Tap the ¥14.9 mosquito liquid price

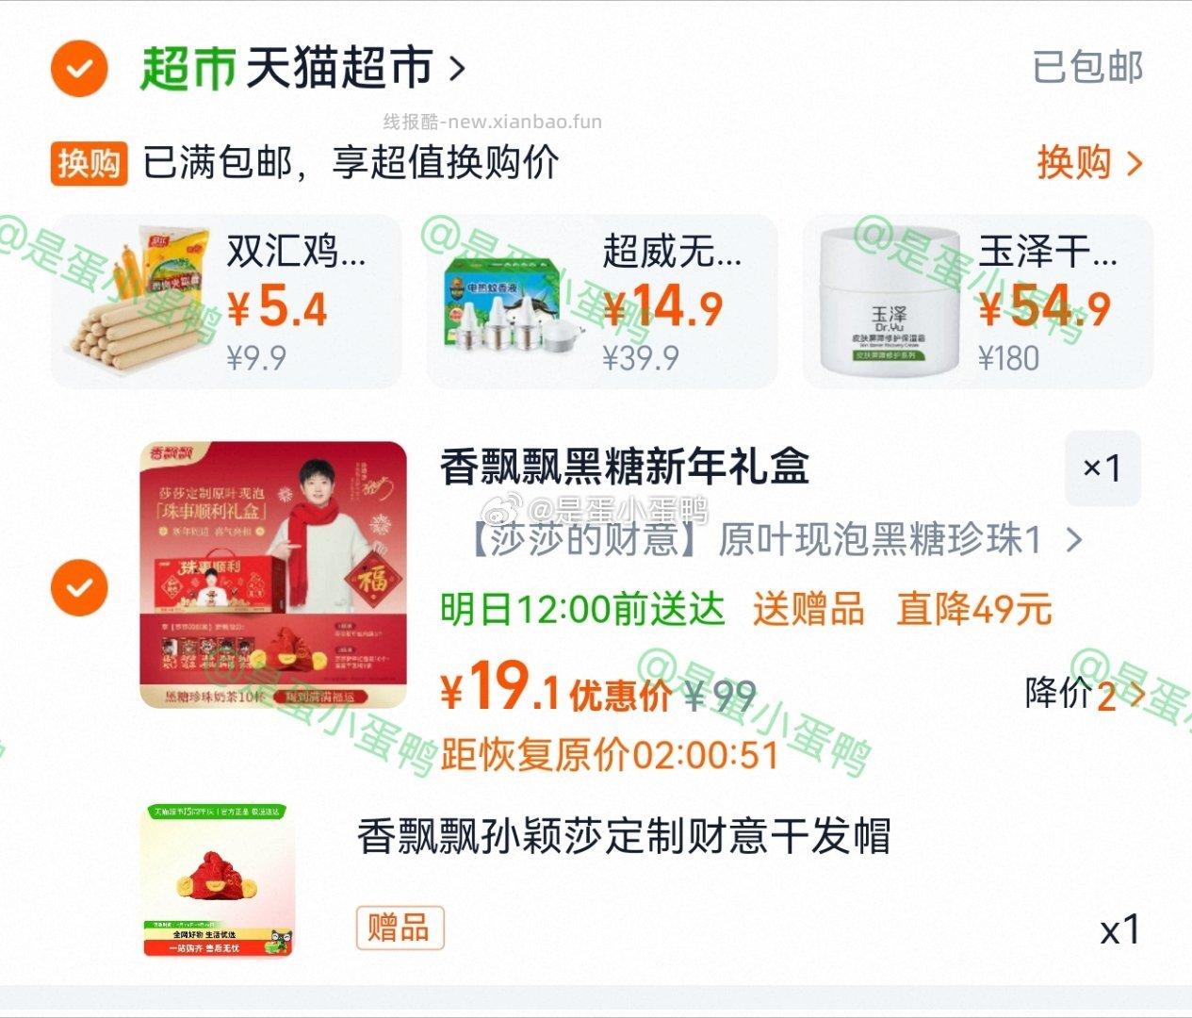point(662,308)
